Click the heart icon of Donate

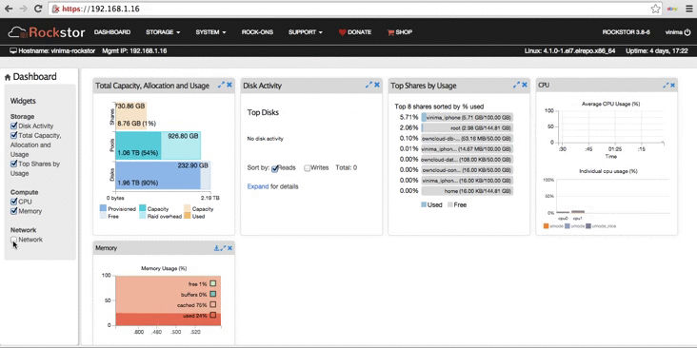342,32
